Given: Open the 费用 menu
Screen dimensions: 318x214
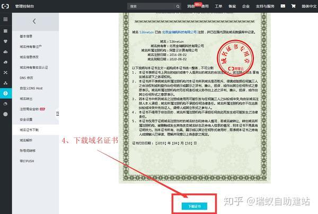Looking at the screenshot, I should pos(205,6).
